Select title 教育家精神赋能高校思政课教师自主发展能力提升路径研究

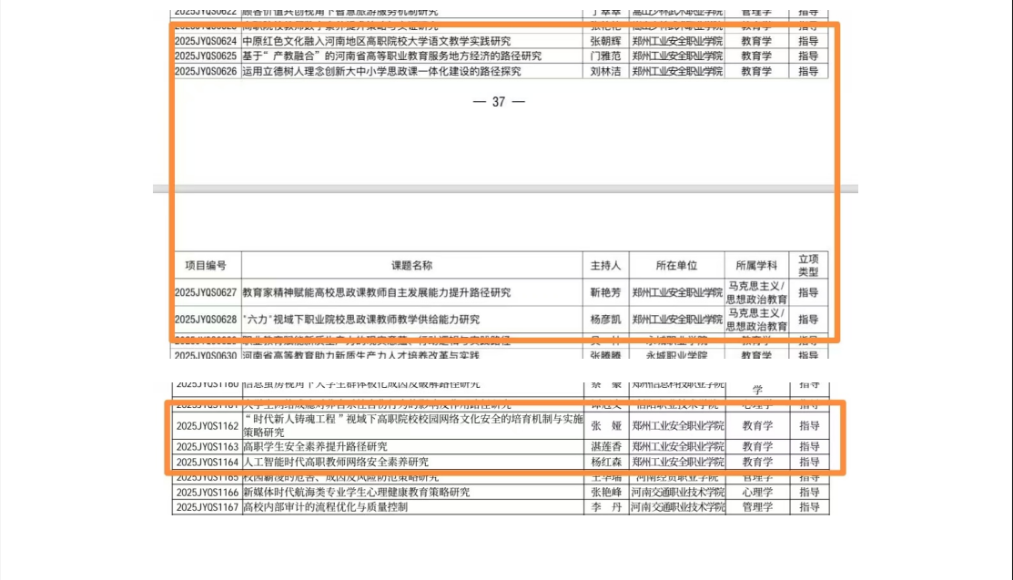pyautogui.click(x=377, y=292)
